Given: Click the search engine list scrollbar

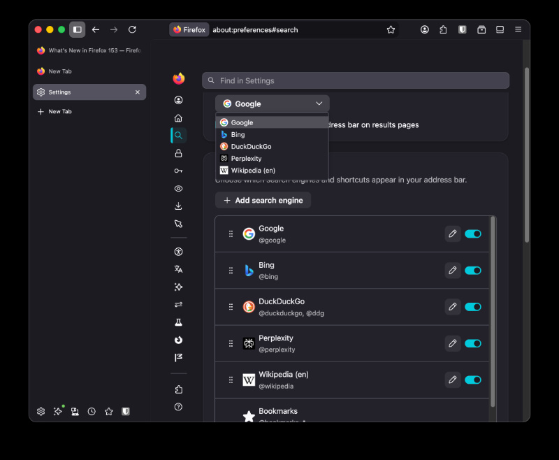Looking at the screenshot, I should [493, 311].
